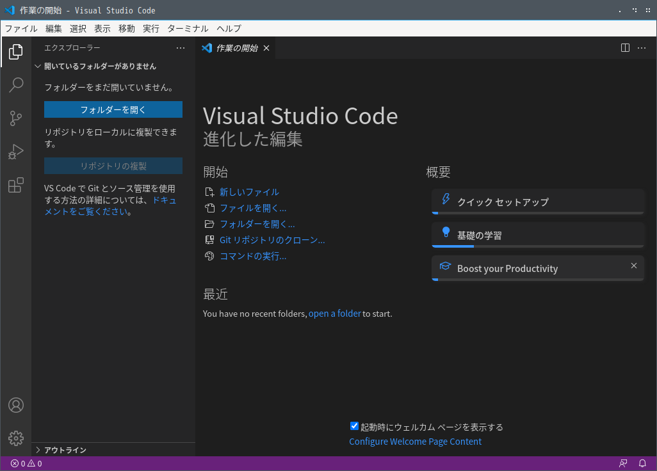Click the lightning icon on クイック セットアップ
Image resolution: width=657 pixels, height=471 pixels.
pyautogui.click(x=446, y=199)
